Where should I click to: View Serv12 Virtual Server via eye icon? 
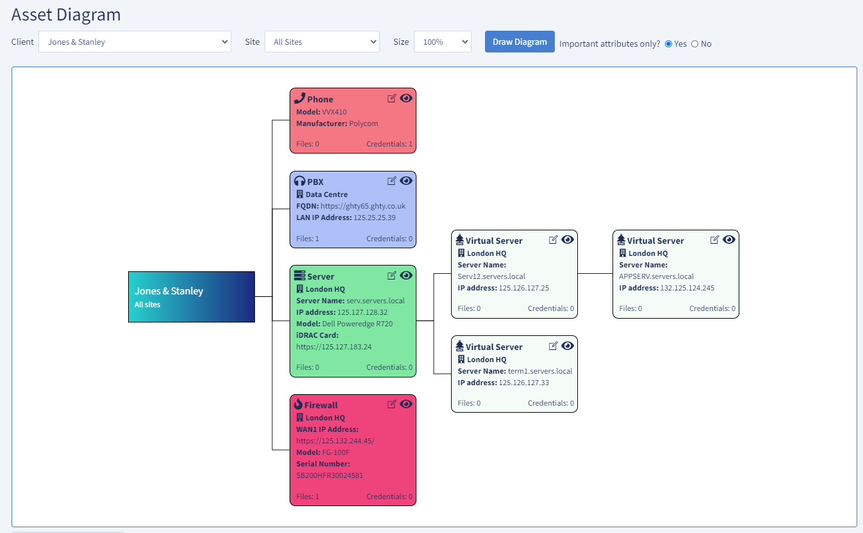pyautogui.click(x=568, y=239)
